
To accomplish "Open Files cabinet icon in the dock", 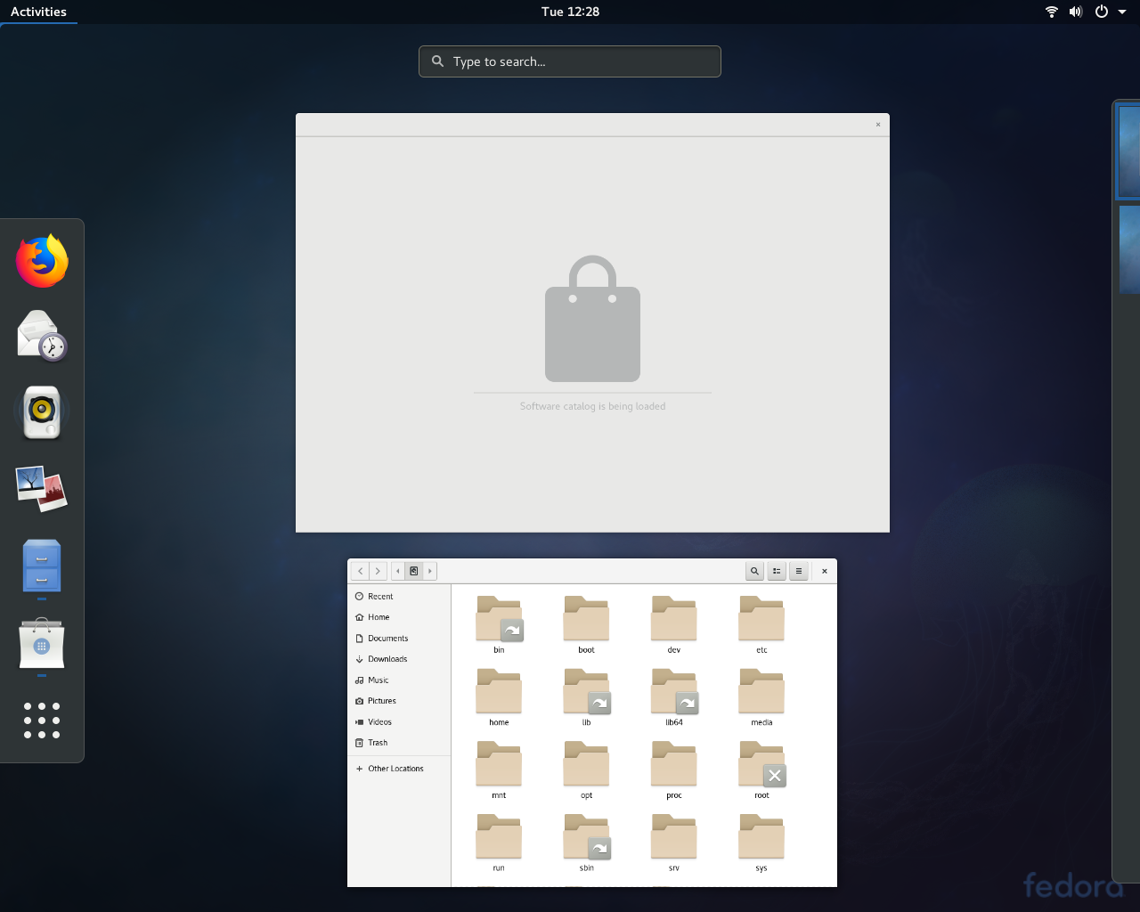I will click(x=42, y=566).
